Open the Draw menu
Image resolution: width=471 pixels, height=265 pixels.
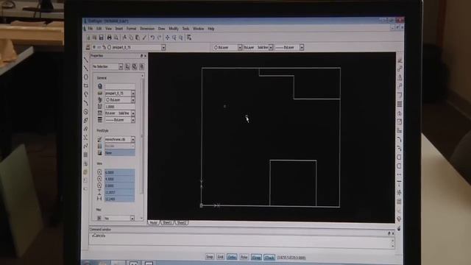(x=161, y=29)
